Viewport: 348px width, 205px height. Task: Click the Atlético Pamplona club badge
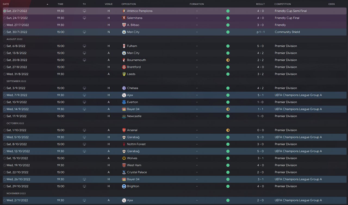124,11
